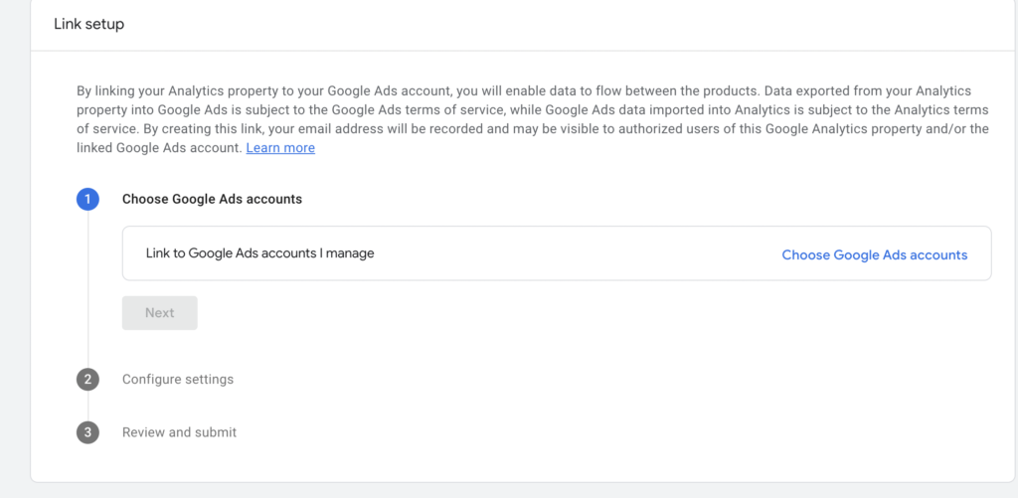This screenshot has width=1018, height=498.
Task: Click the first line of the description paragraph
Action: [524, 90]
